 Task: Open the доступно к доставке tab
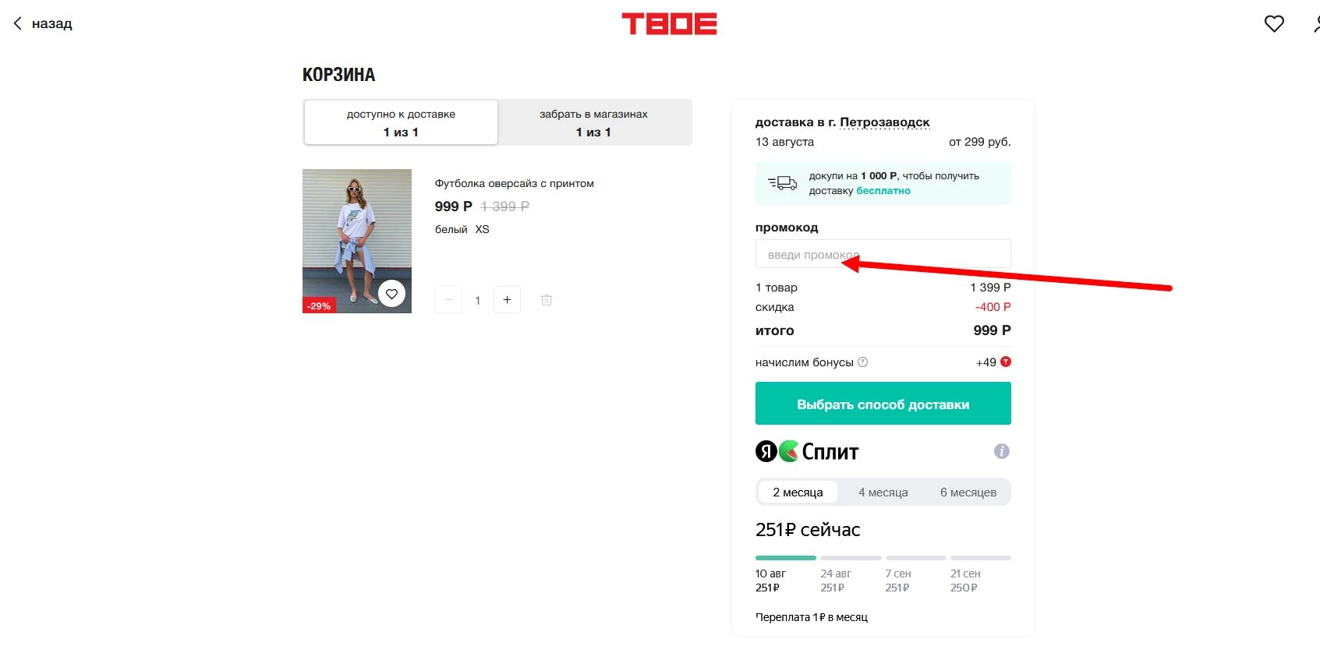[x=400, y=122]
